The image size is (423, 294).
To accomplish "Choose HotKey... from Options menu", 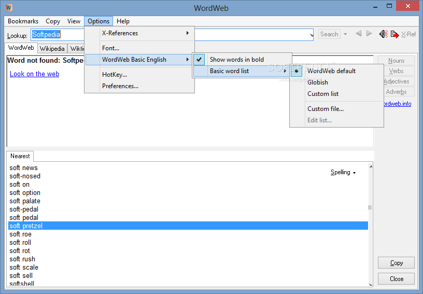I will (140, 75).
